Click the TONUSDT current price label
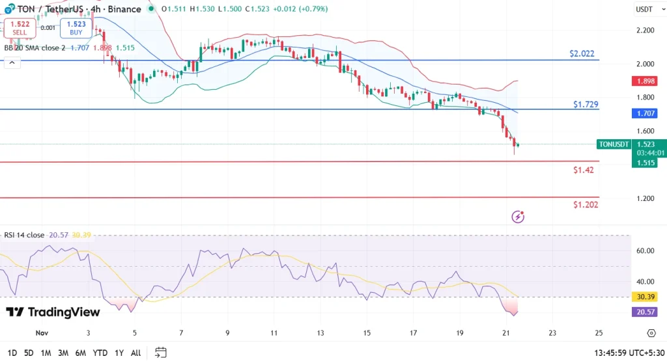 [614, 144]
